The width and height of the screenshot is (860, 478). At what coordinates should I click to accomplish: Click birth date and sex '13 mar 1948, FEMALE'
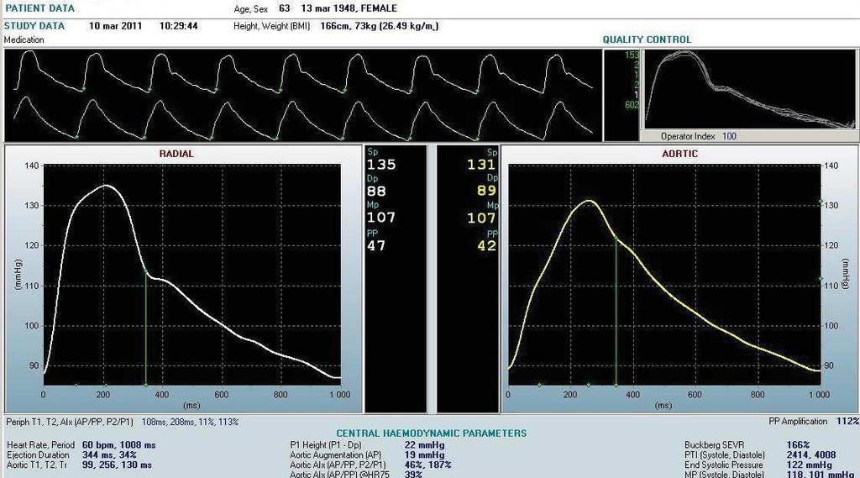[349, 8]
